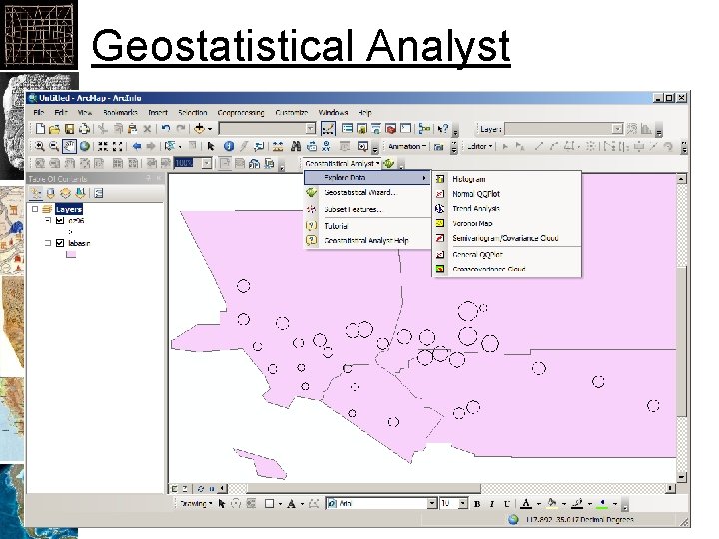
Task: Open the Customize menu
Action: click(292, 112)
